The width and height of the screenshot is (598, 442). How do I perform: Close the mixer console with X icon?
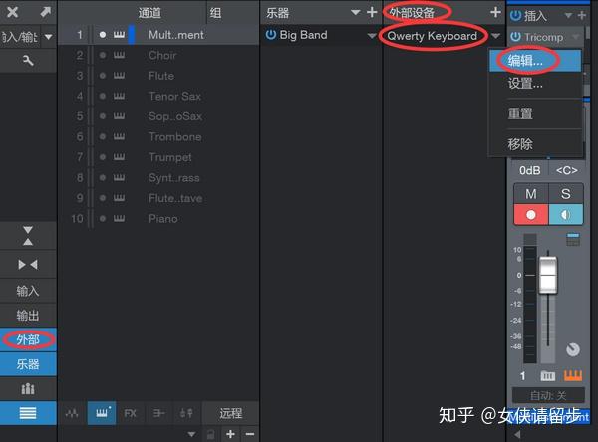pos(13,12)
